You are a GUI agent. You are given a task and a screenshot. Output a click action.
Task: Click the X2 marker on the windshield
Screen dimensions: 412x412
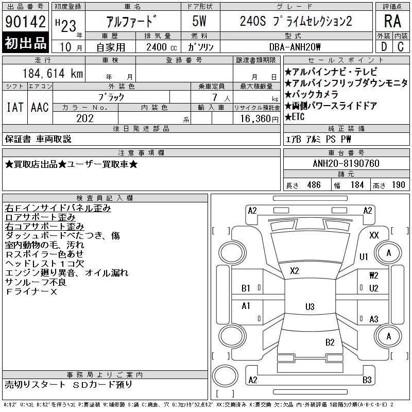[295, 270]
